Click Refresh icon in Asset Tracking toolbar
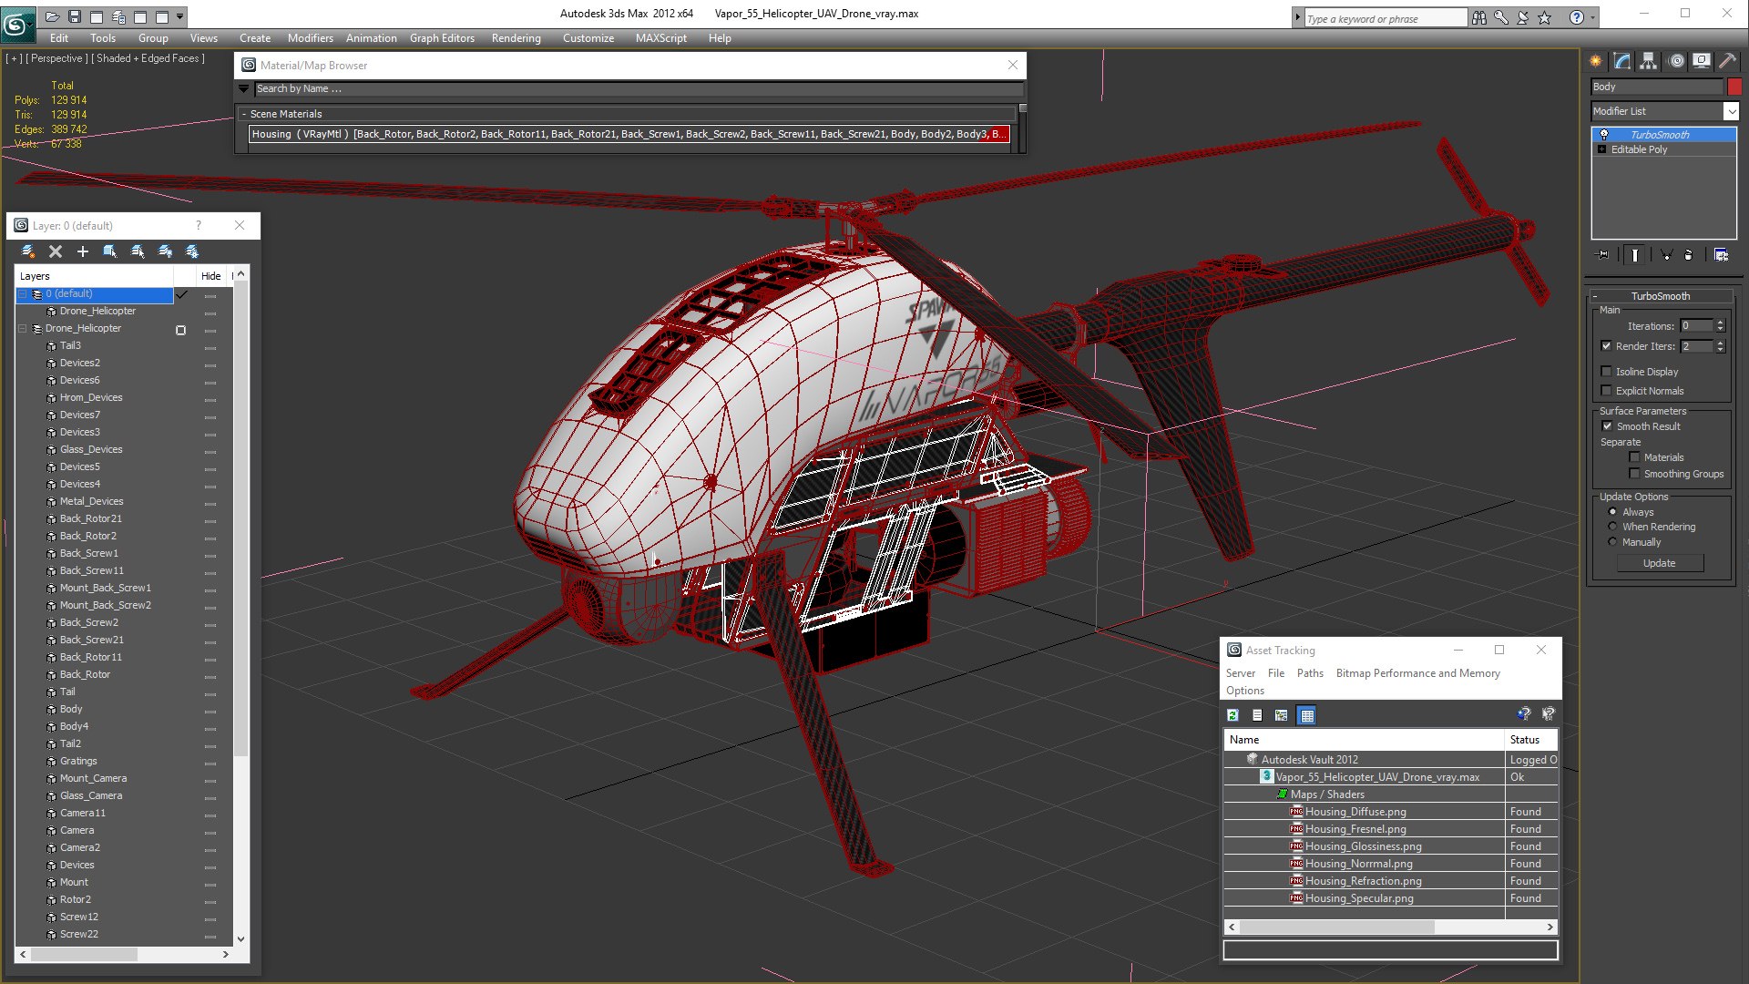The height and width of the screenshot is (984, 1749). click(1232, 715)
